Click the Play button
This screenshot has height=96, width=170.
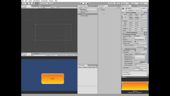[x=82, y=3]
